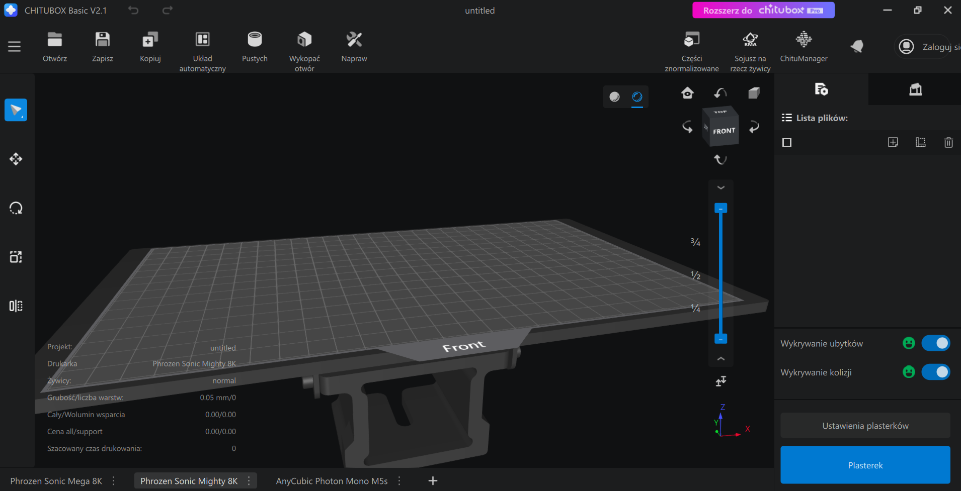Select the Phrozen Sonic Mega 8K tab
The height and width of the screenshot is (491, 961).
(x=56, y=481)
